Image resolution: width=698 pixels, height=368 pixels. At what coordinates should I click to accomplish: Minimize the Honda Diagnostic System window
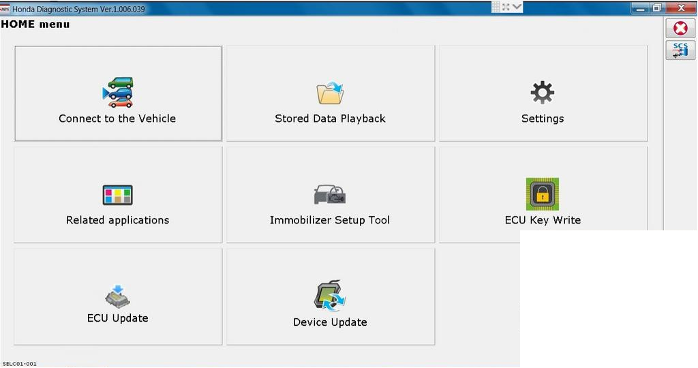pos(639,7)
